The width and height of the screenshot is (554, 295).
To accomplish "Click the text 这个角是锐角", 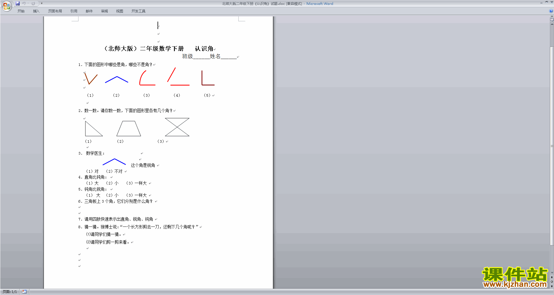I will pos(143,165).
